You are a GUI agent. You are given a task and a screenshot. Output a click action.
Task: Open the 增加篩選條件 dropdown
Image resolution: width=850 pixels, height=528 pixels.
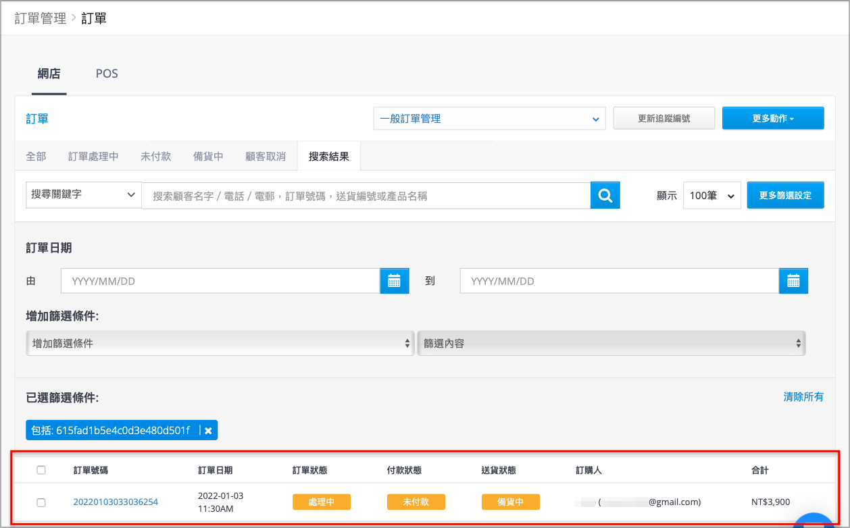click(x=220, y=343)
